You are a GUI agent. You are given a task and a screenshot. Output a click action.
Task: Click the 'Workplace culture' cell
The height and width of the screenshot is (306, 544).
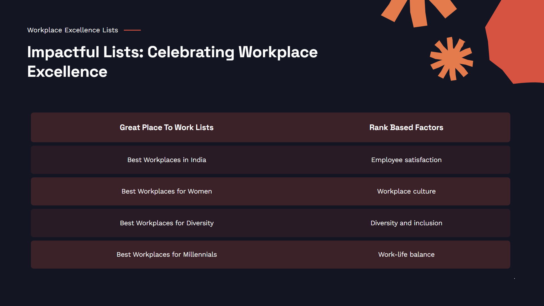point(406,191)
